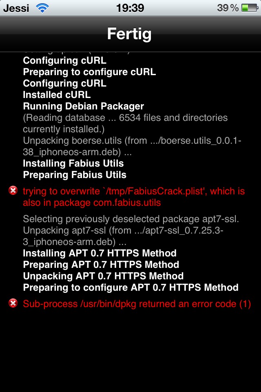Click the red error icon beside FabiusCrack.plist message
This screenshot has height=392, width=261.
[13, 190]
